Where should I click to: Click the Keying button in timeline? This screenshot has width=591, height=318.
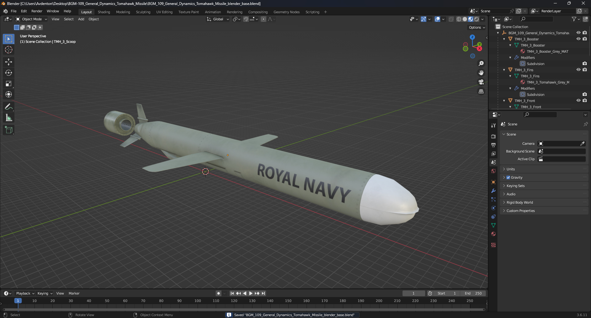pyautogui.click(x=45, y=293)
